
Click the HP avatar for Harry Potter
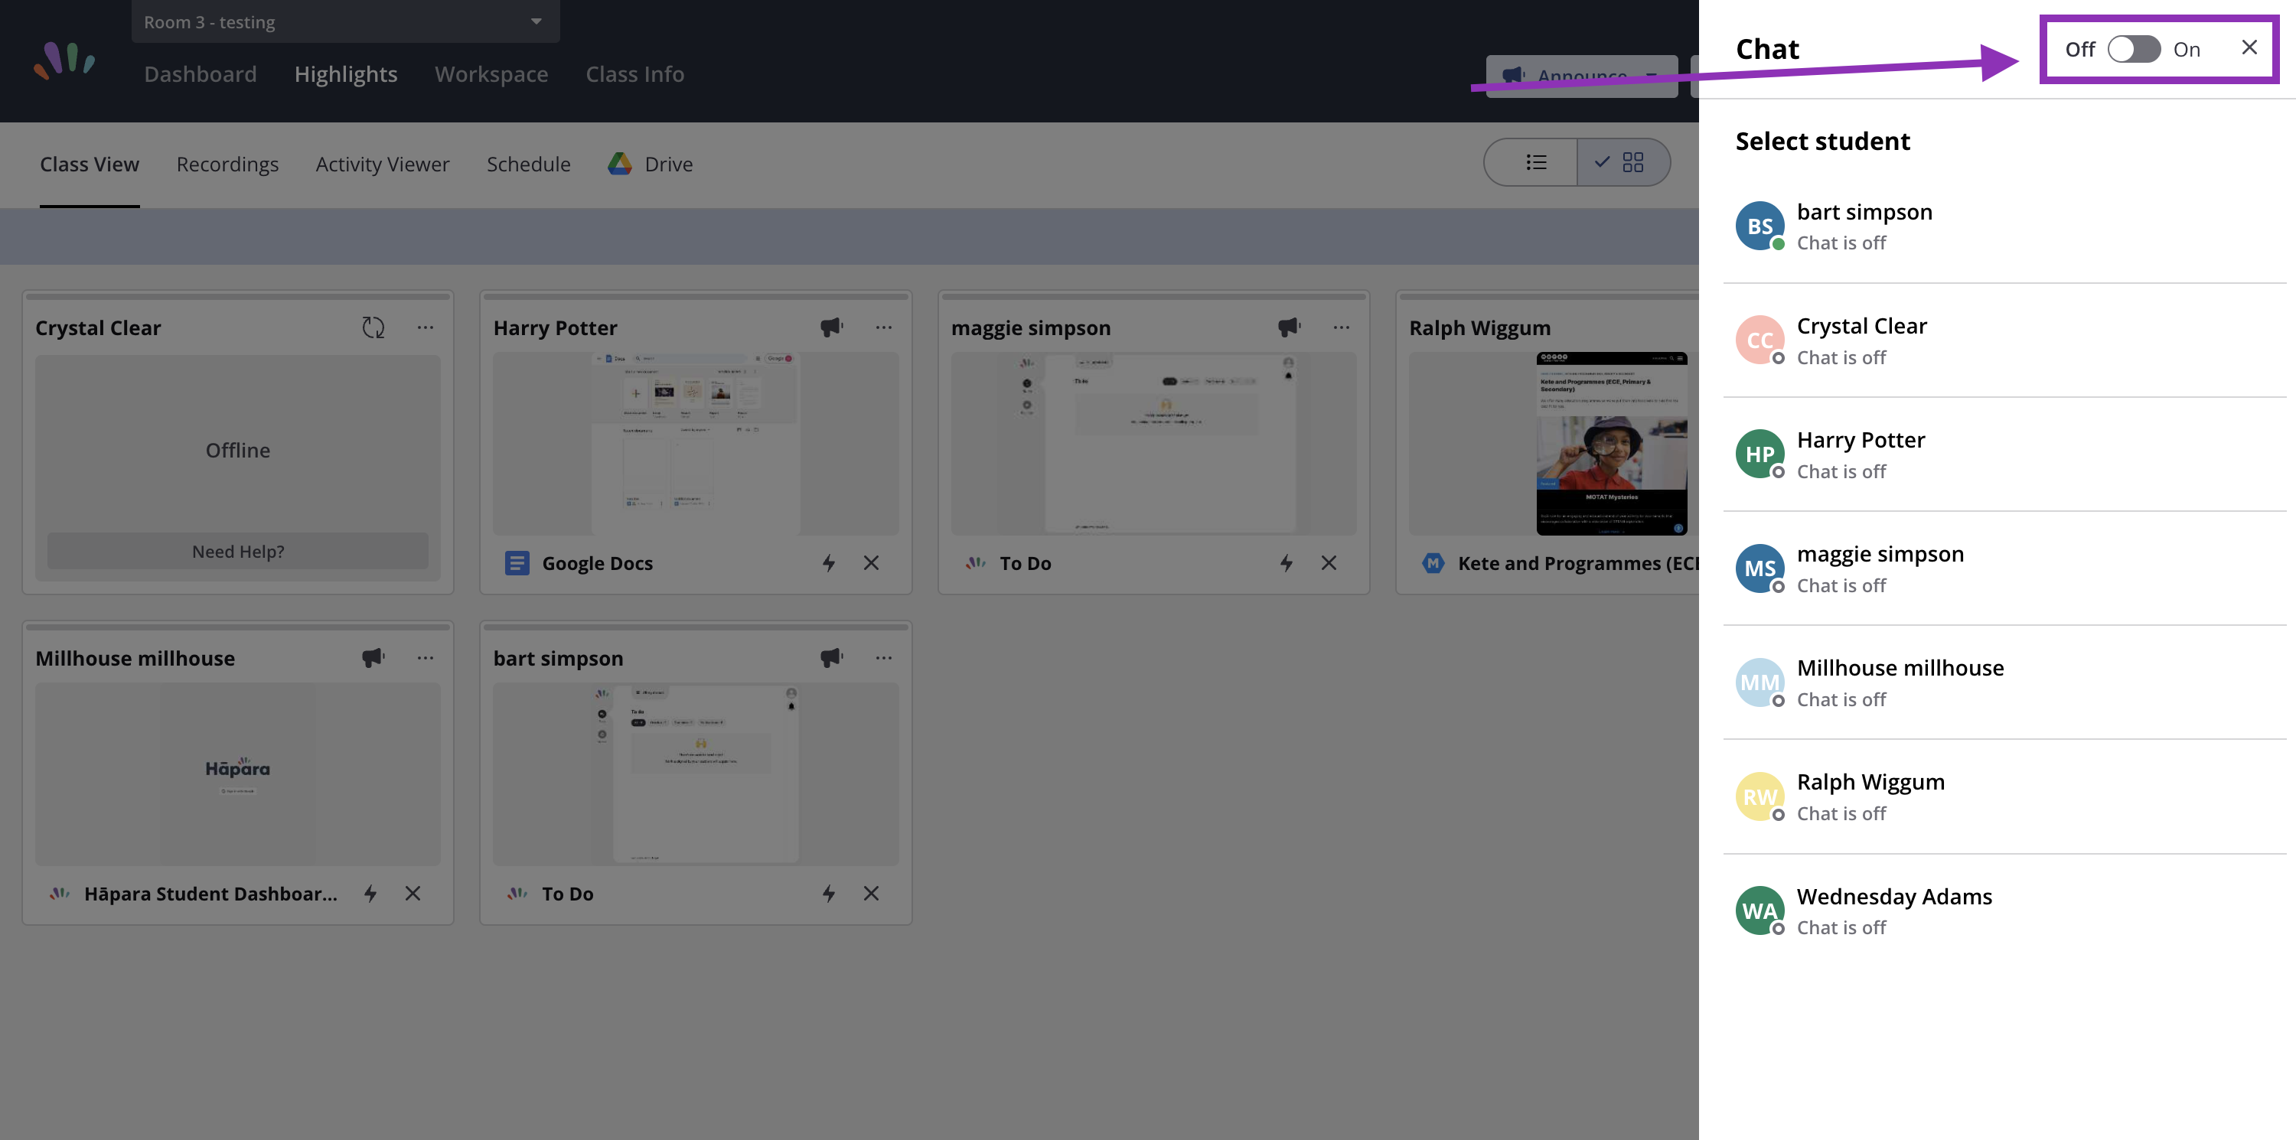click(x=1760, y=454)
